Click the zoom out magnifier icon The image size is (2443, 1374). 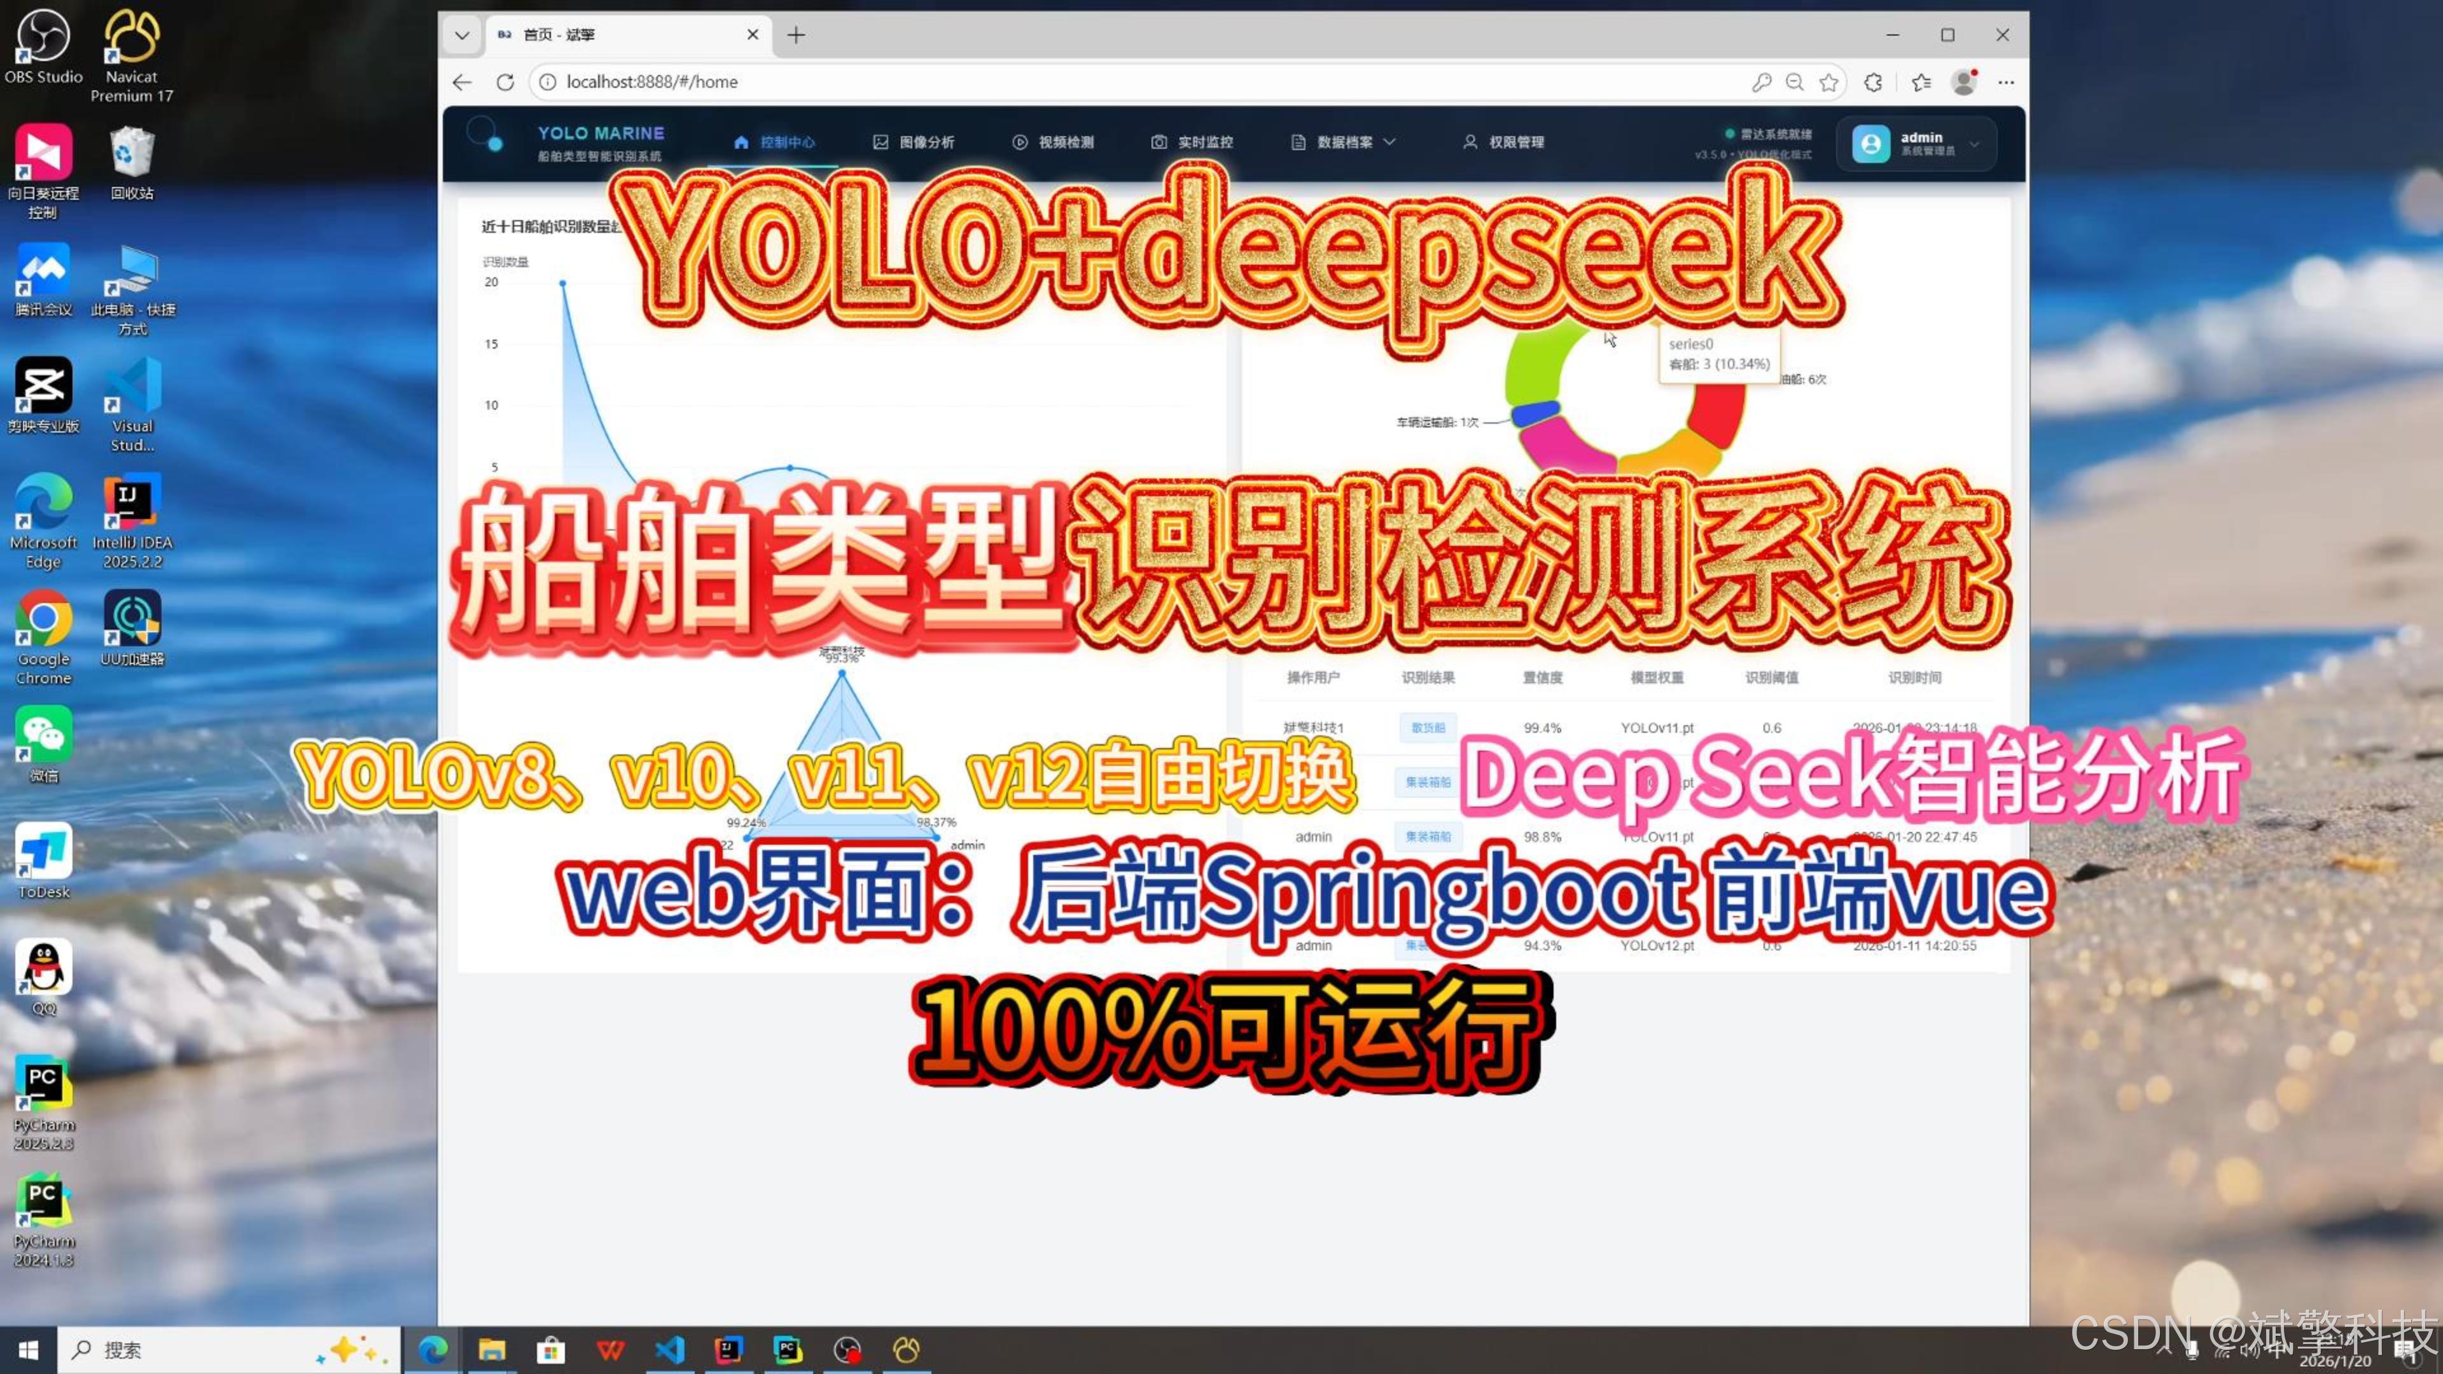tap(1794, 83)
